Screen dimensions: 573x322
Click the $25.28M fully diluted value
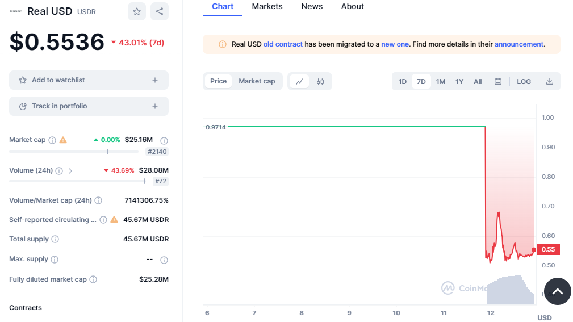(x=154, y=279)
